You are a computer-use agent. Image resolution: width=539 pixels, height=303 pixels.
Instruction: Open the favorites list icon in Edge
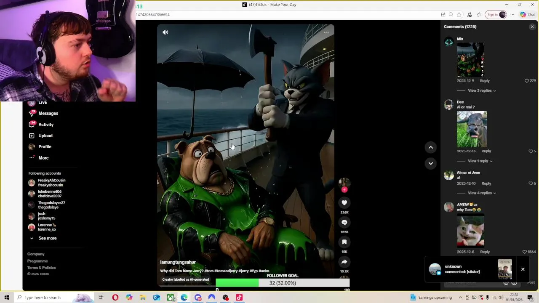point(479,14)
